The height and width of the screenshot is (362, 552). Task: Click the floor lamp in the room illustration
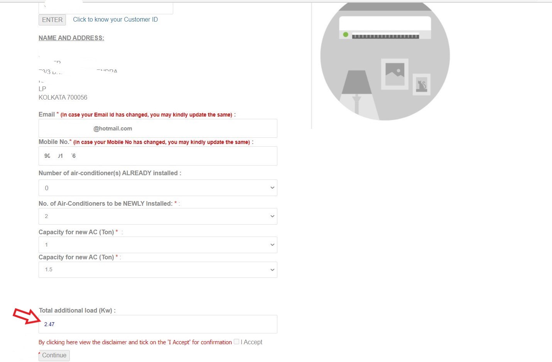356,90
